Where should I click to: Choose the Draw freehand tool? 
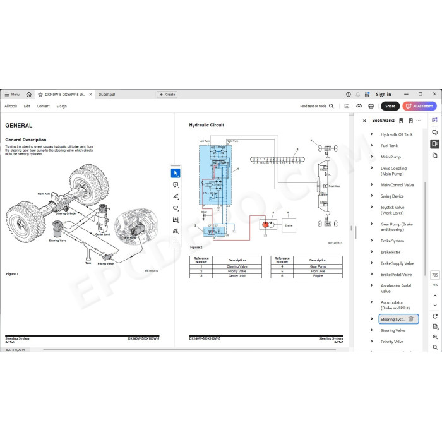[x=176, y=208]
